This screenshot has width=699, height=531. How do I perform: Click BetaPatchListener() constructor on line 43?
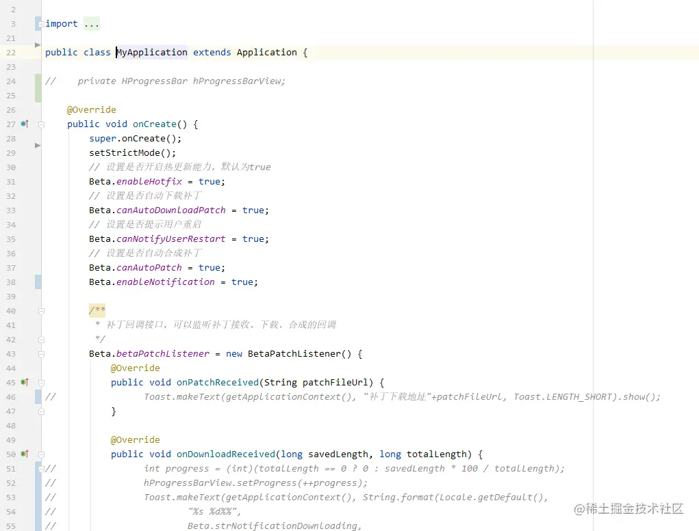click(x=300, y=353)
